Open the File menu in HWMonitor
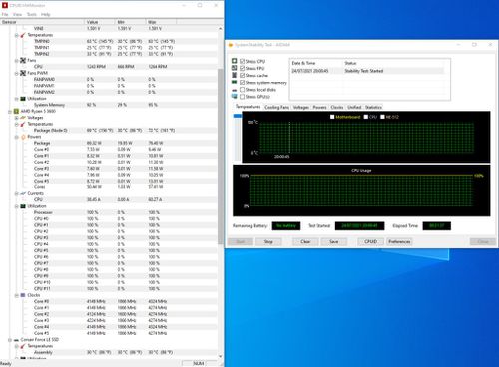 pyautogui.click(x=5, y=14)
